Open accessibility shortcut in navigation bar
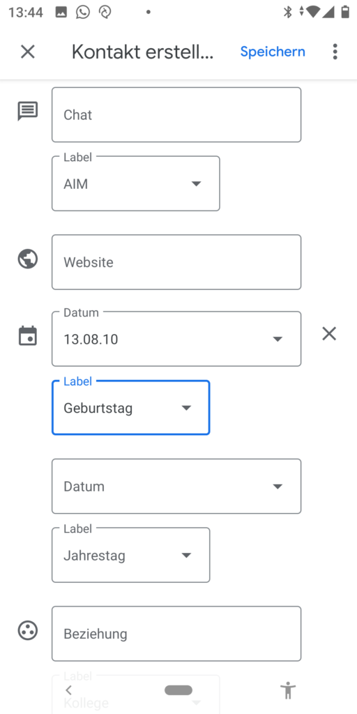The height and width of the screenshot is (714, 357). point(288,690)
